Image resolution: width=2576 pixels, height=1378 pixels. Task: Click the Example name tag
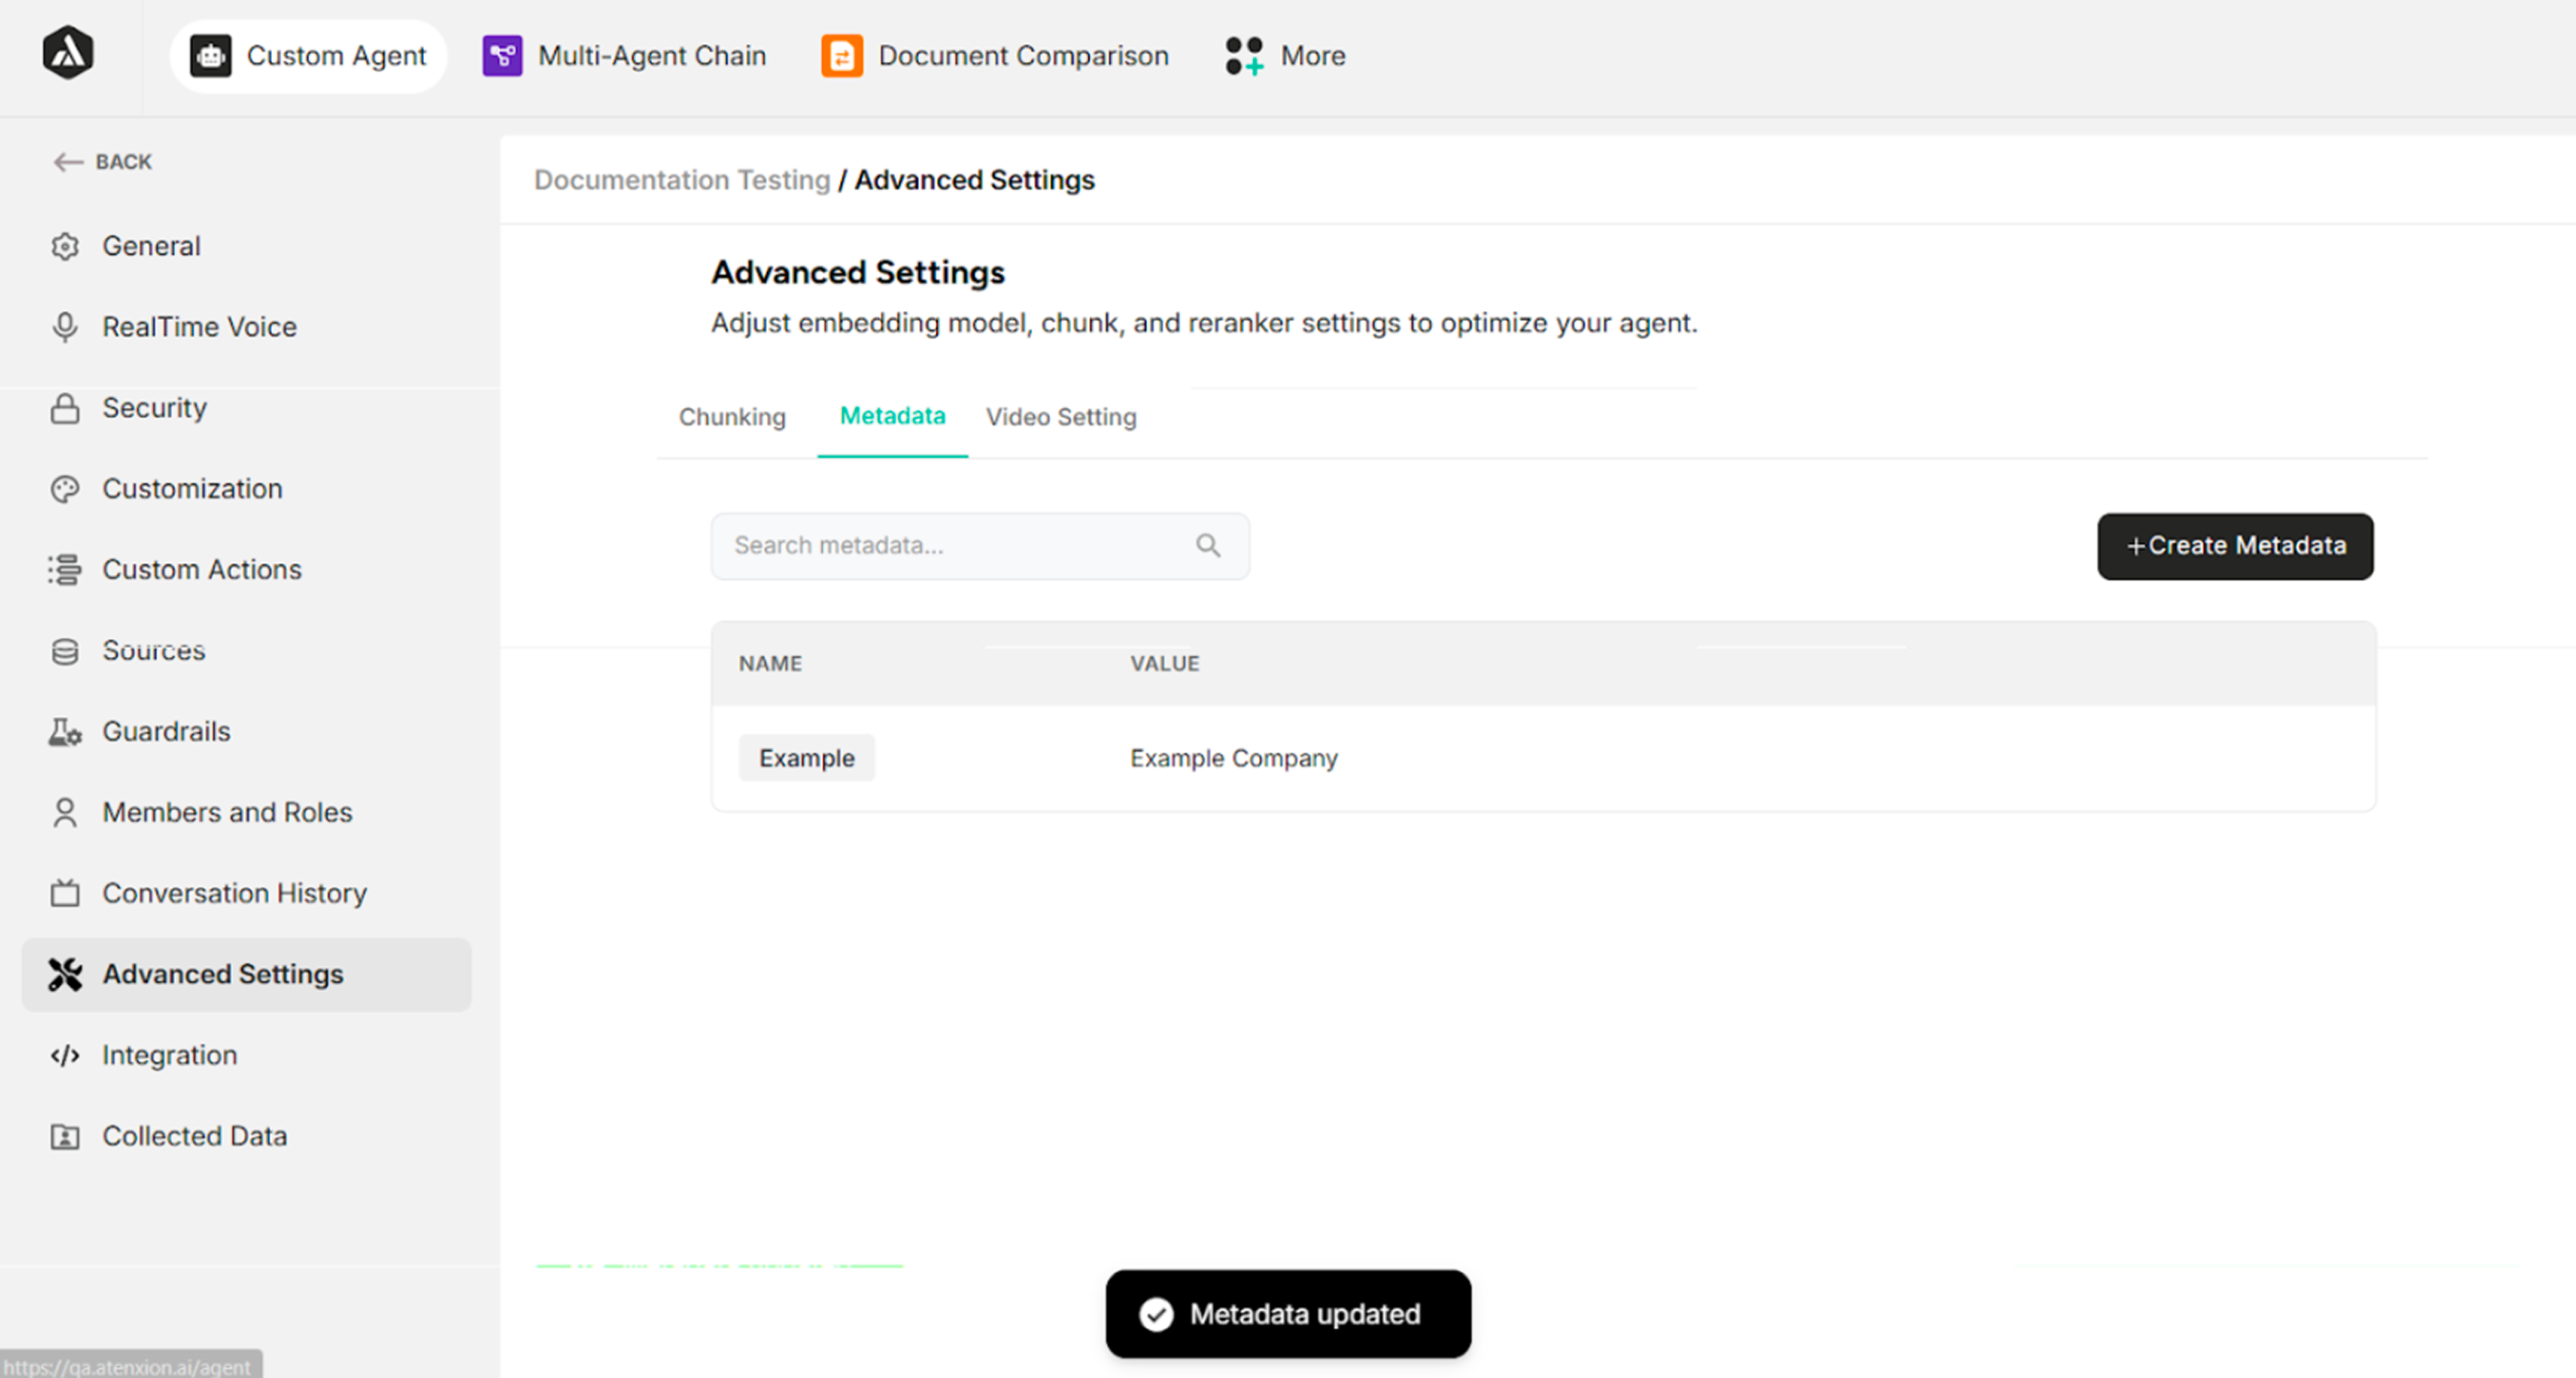click(806, 758)
